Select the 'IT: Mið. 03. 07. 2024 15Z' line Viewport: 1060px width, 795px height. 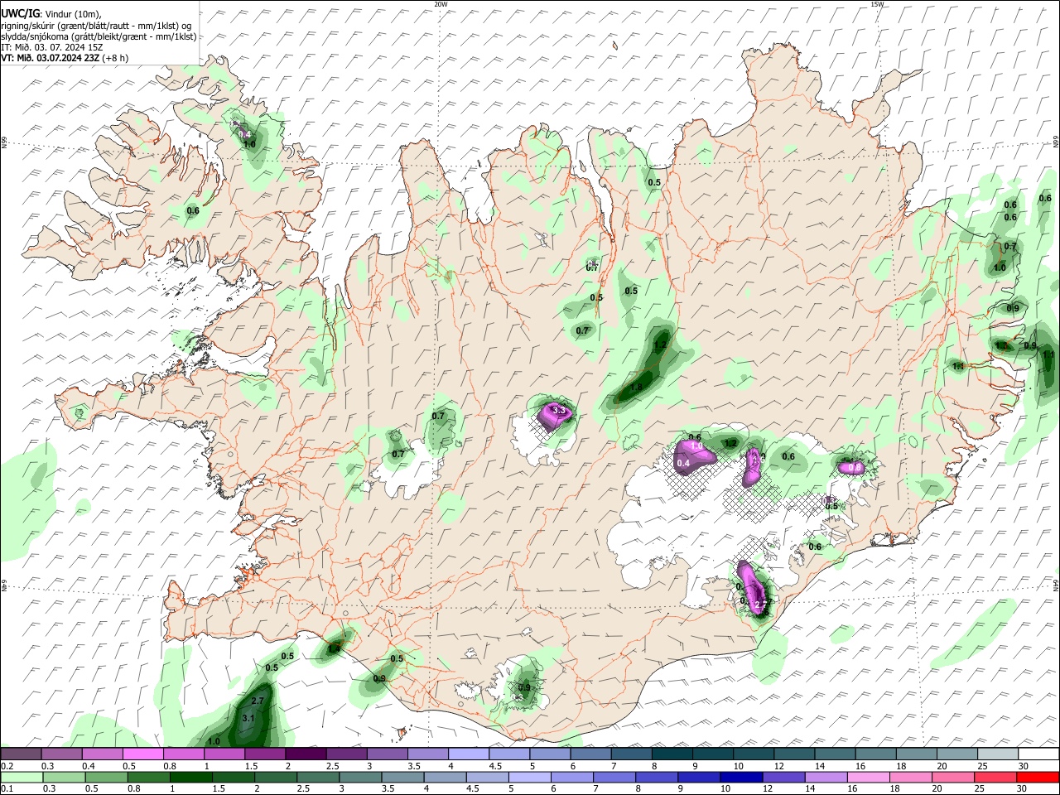pyautogui.click(x=52, y=47)
